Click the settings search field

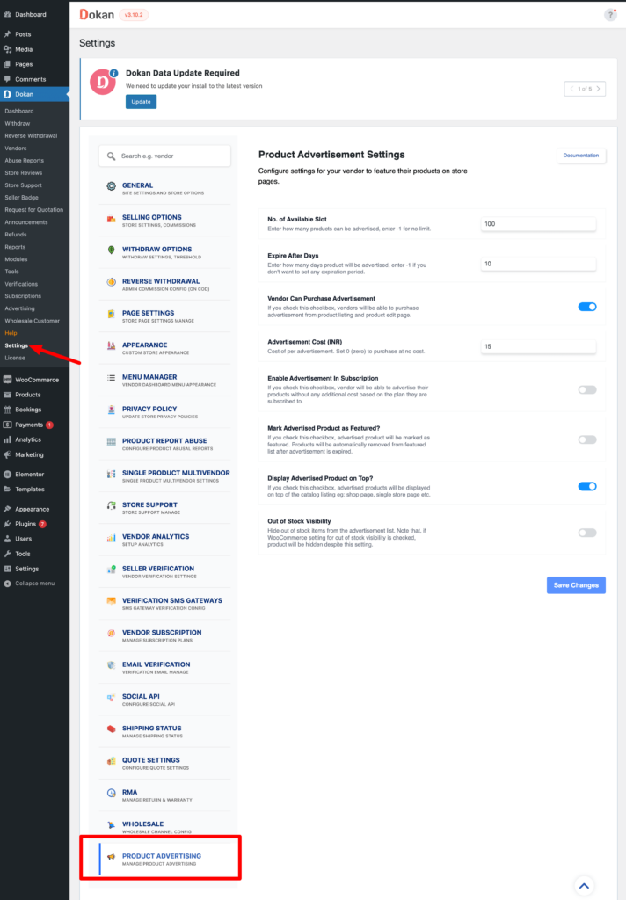pyautogui.click(x=165, y=156)
